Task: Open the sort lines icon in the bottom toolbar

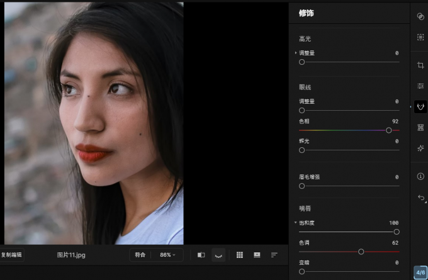Action: tap(274, 255)
